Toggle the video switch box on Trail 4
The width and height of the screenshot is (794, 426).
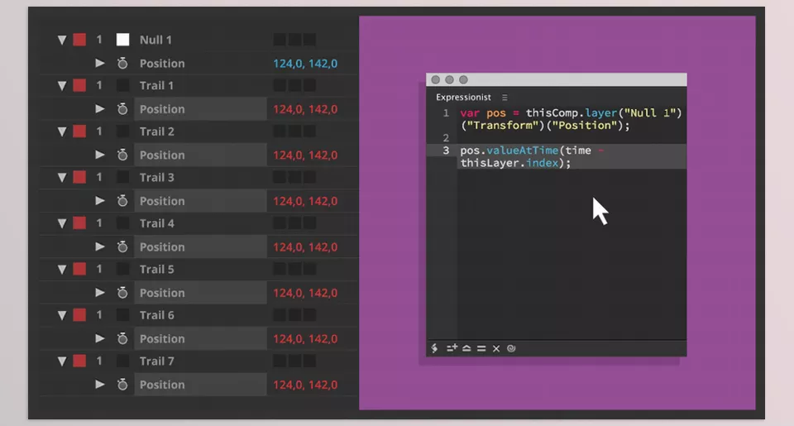pos(122,223)
